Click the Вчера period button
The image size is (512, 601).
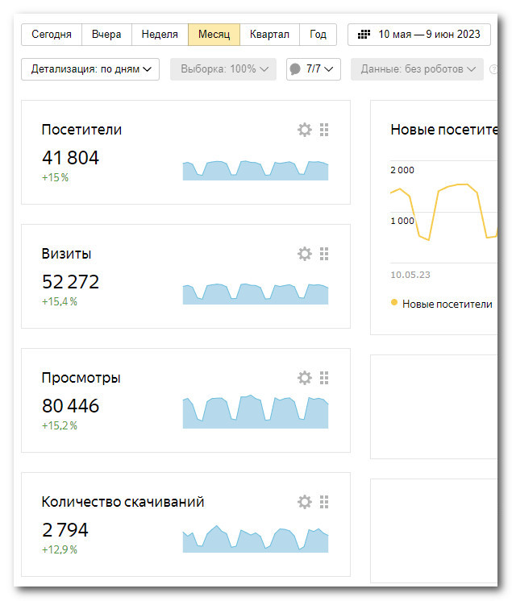[x=106, y=35]
